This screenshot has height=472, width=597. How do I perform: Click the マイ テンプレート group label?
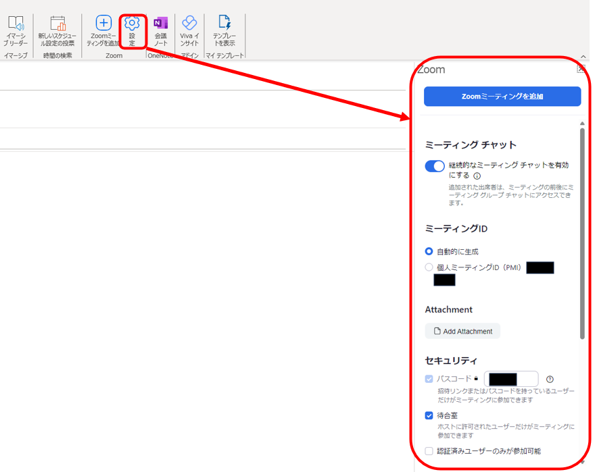click(x=224, y=55)
